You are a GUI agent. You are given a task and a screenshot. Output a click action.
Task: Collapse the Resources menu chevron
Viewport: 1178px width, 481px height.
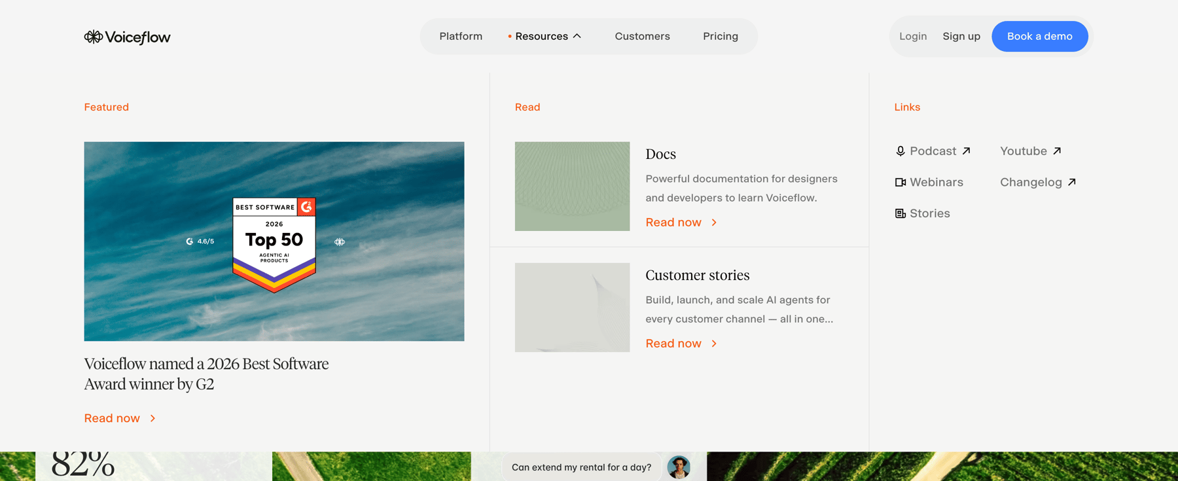577,36
